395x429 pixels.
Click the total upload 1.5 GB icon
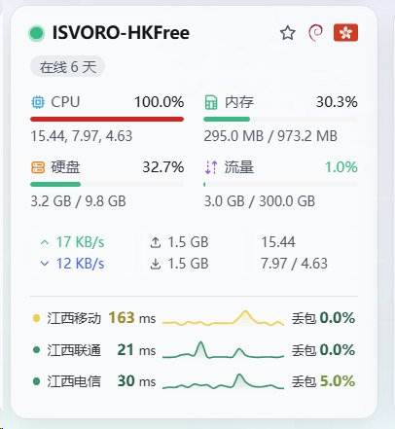(156, 242)
